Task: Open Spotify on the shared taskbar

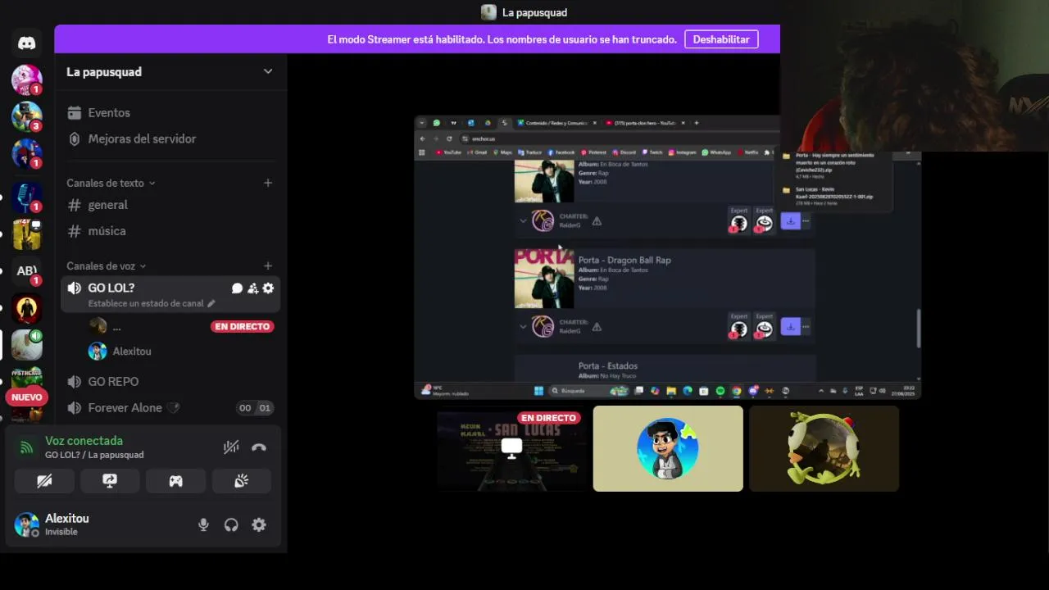Action: 720,391
